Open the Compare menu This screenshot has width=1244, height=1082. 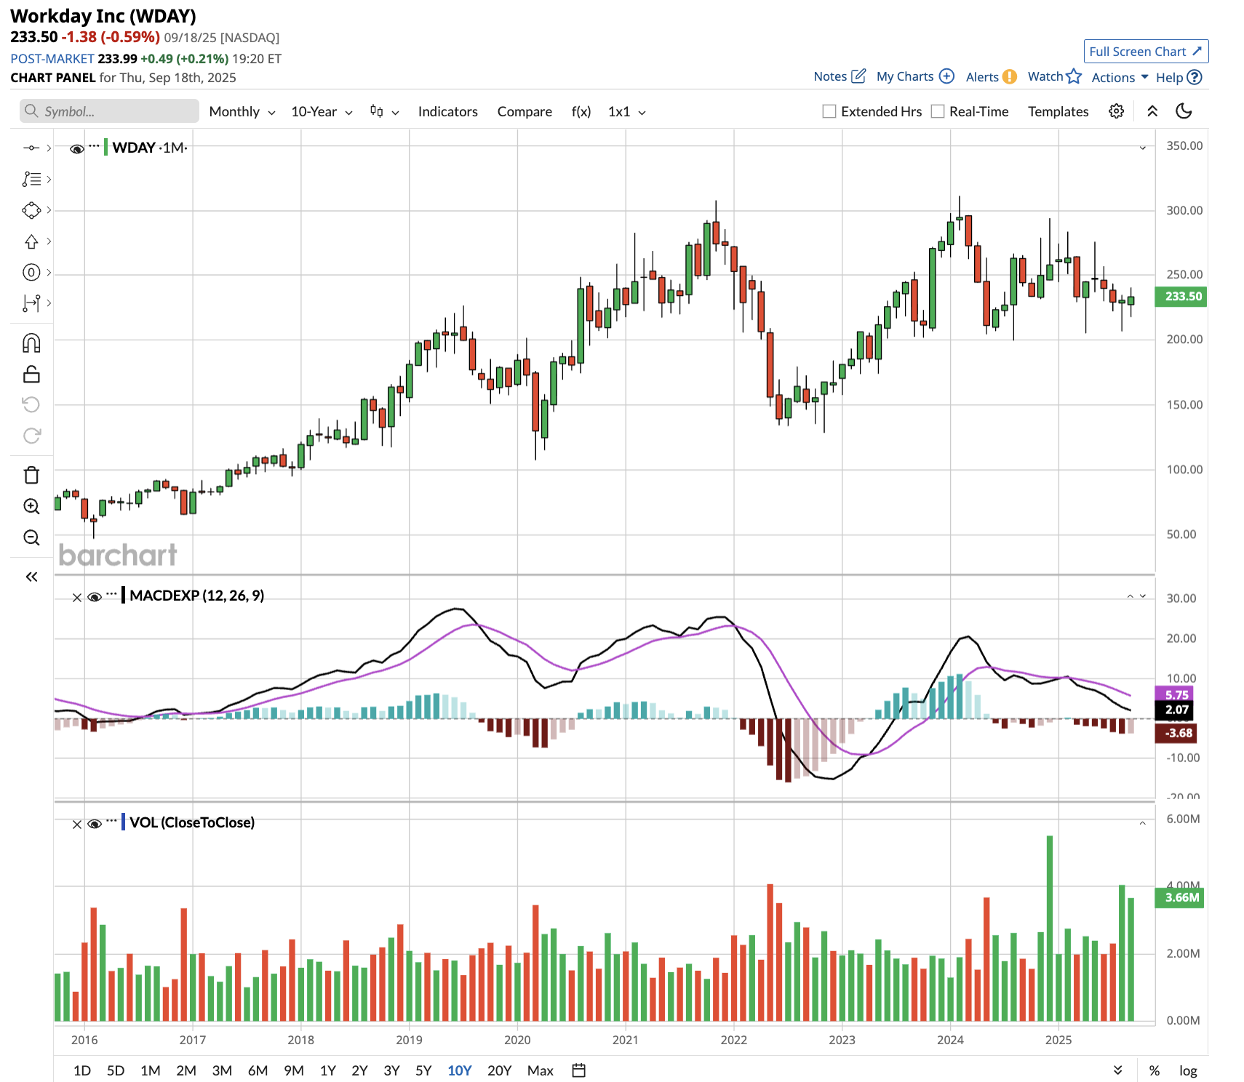point(525,111)
